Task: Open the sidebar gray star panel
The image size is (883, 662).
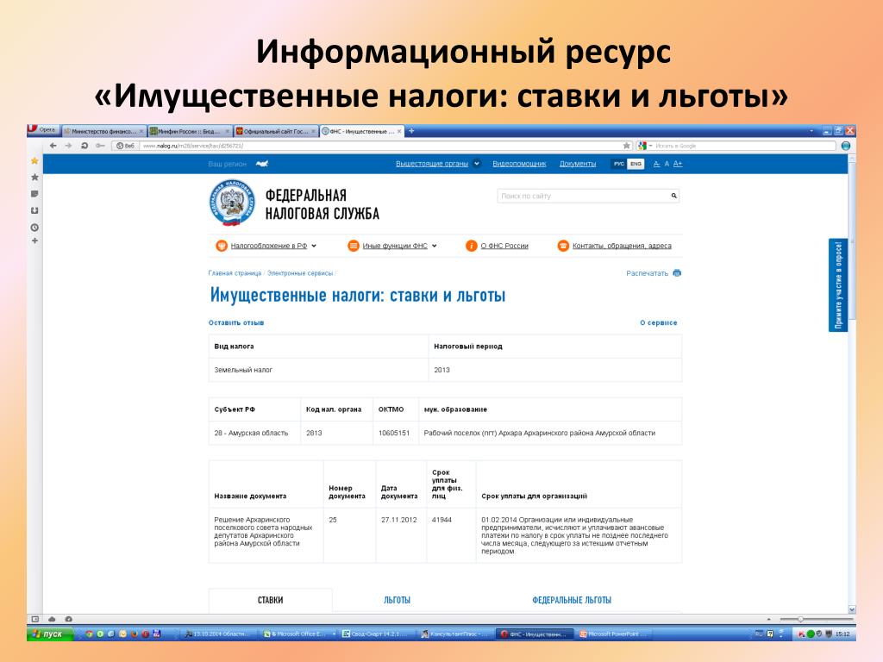Action: point(34,178)
